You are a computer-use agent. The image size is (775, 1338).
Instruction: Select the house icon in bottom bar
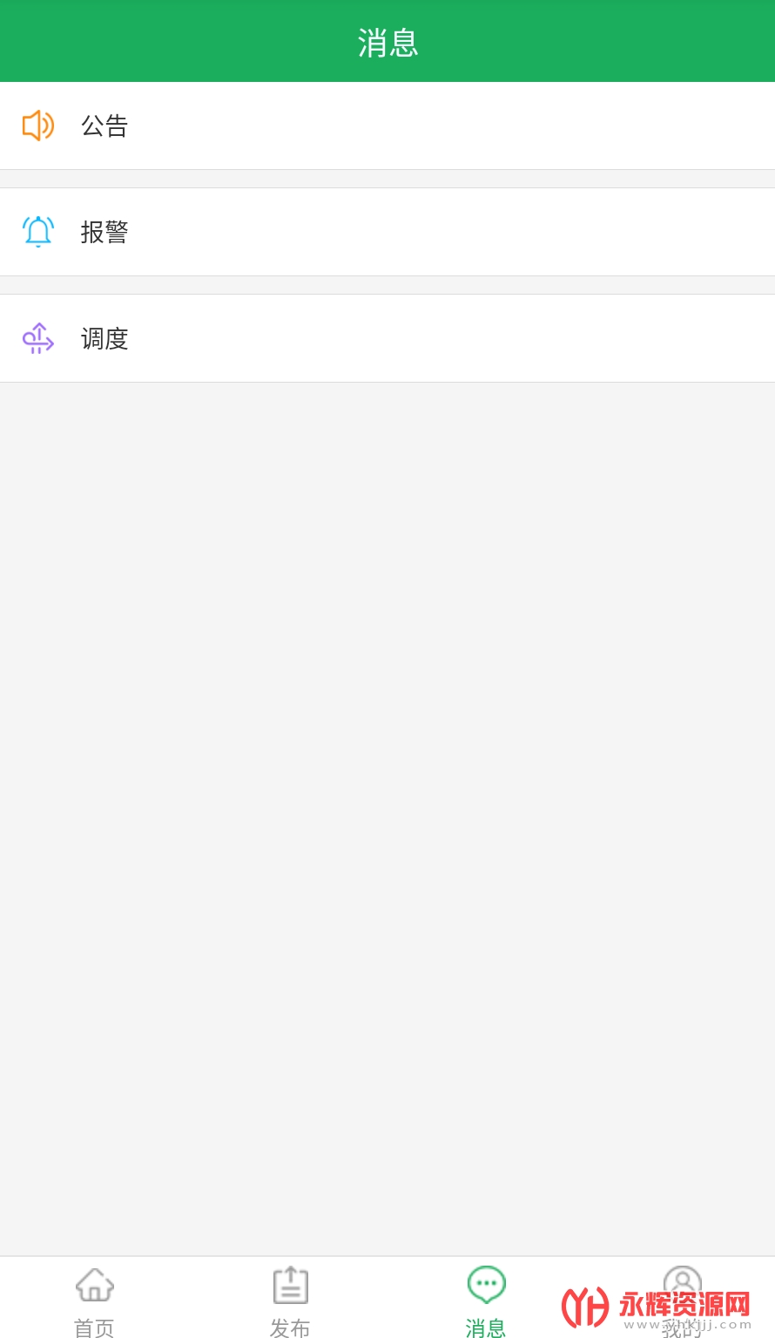(95, 1285)
